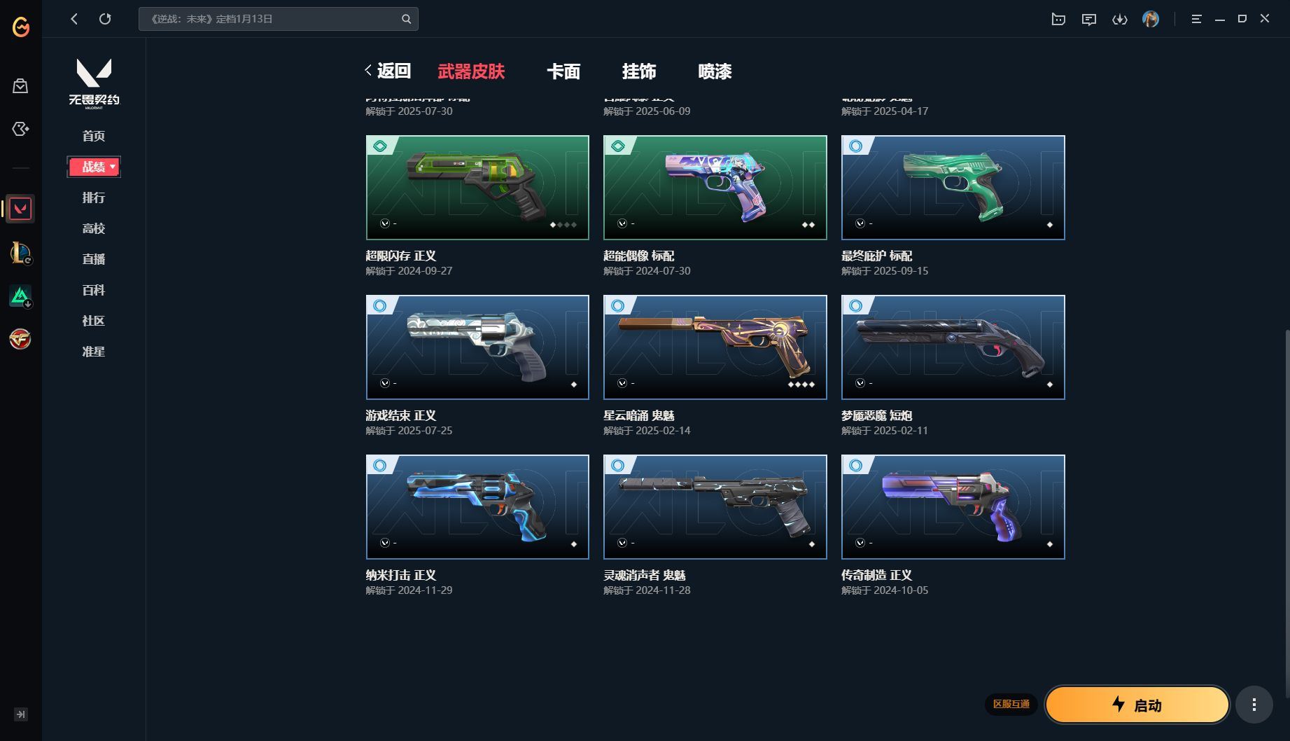Open the CrossFire game sidebar icon
1290x741 pixels.
[x=20, y=340]
